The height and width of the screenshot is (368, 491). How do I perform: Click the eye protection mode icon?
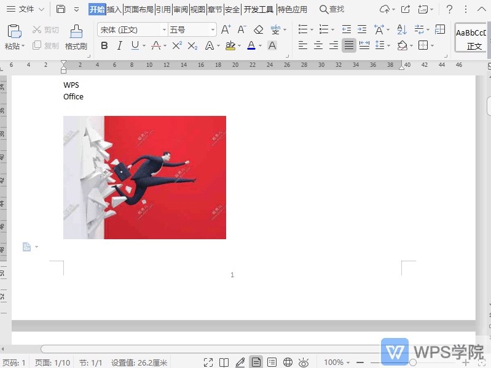[303, 362]
